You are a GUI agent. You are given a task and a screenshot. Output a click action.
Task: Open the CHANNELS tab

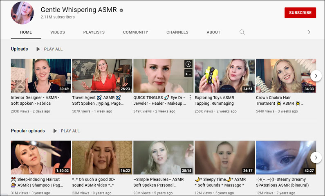click(x=177, y=32)
